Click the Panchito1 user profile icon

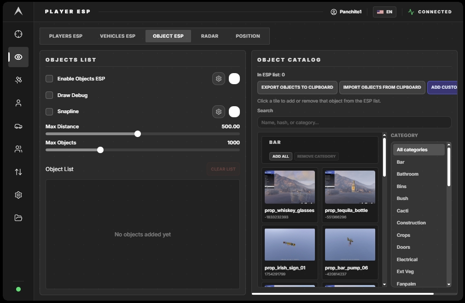point(334,12)
